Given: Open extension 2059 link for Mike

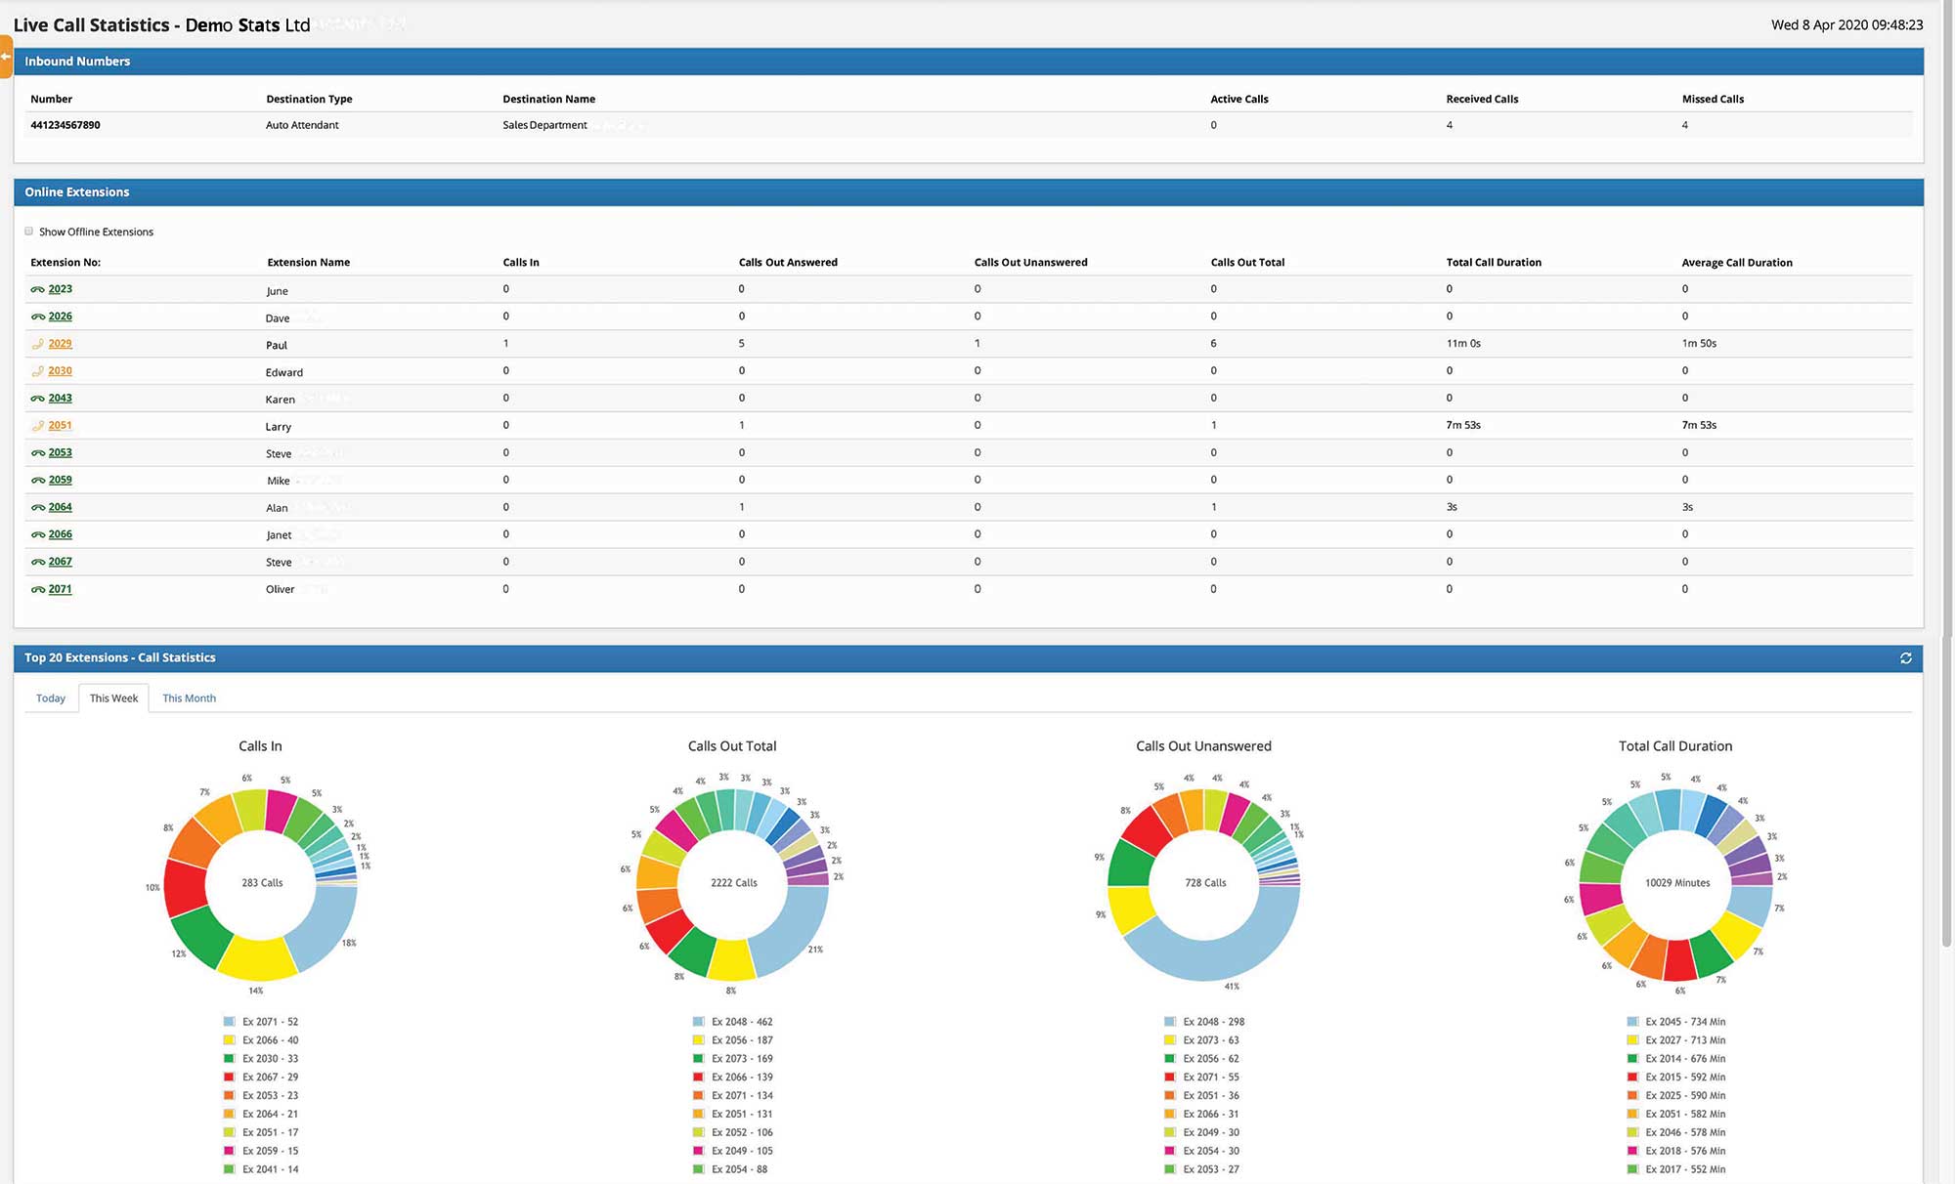Looking at the screenshot, I should (61, 481).
